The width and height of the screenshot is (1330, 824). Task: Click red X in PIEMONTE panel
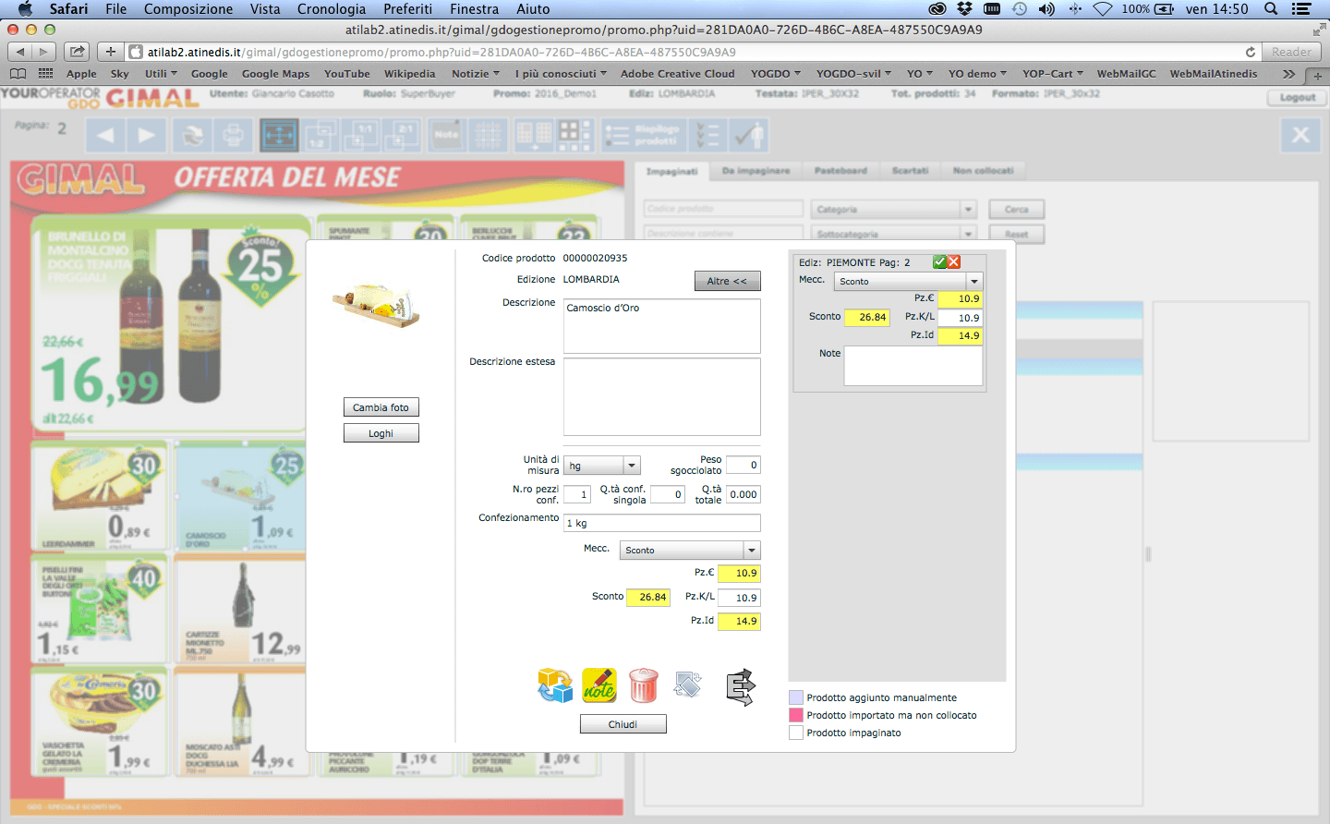(x=954, y=262)
